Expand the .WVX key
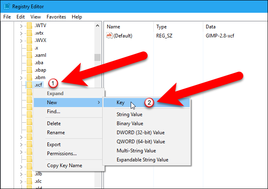Viewport: 268px width, 189px height. coord(21,41)
